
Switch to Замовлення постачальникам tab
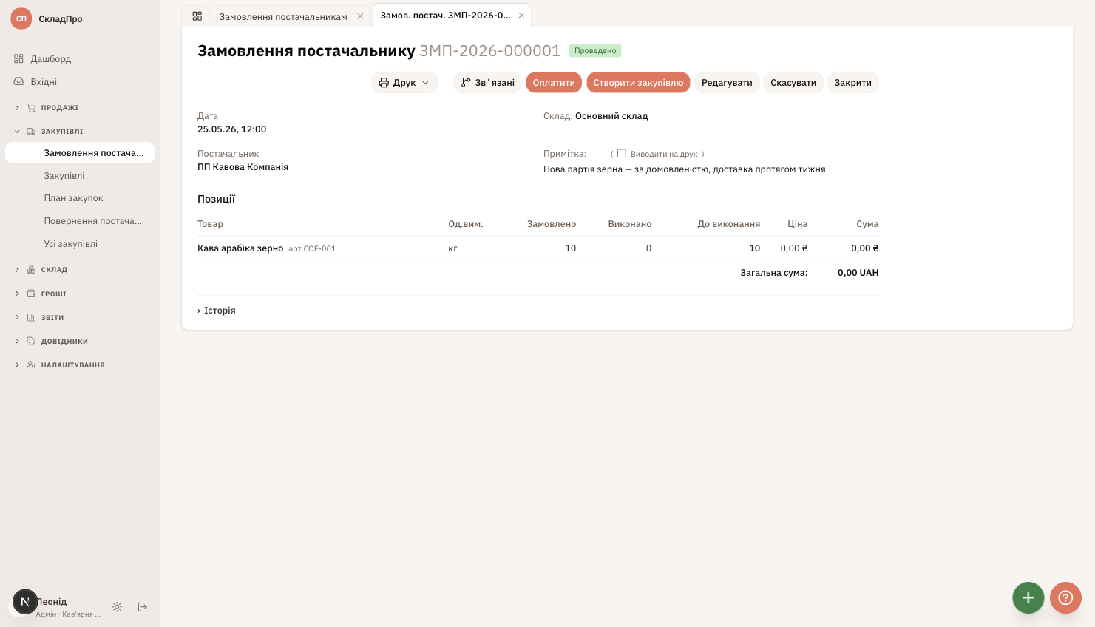(283, 16)
